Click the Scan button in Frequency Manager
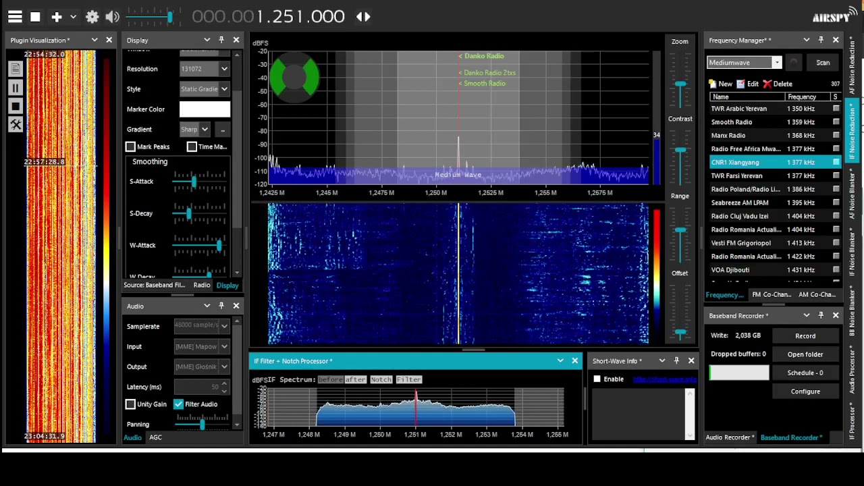 coord(823,63)
